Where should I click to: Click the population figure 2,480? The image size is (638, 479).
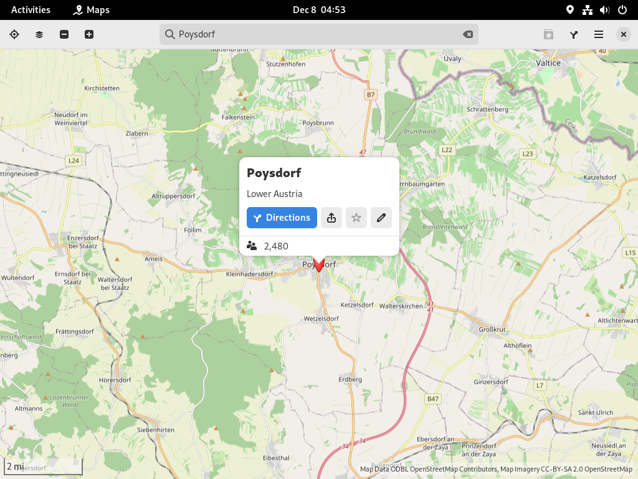(276, 246)
